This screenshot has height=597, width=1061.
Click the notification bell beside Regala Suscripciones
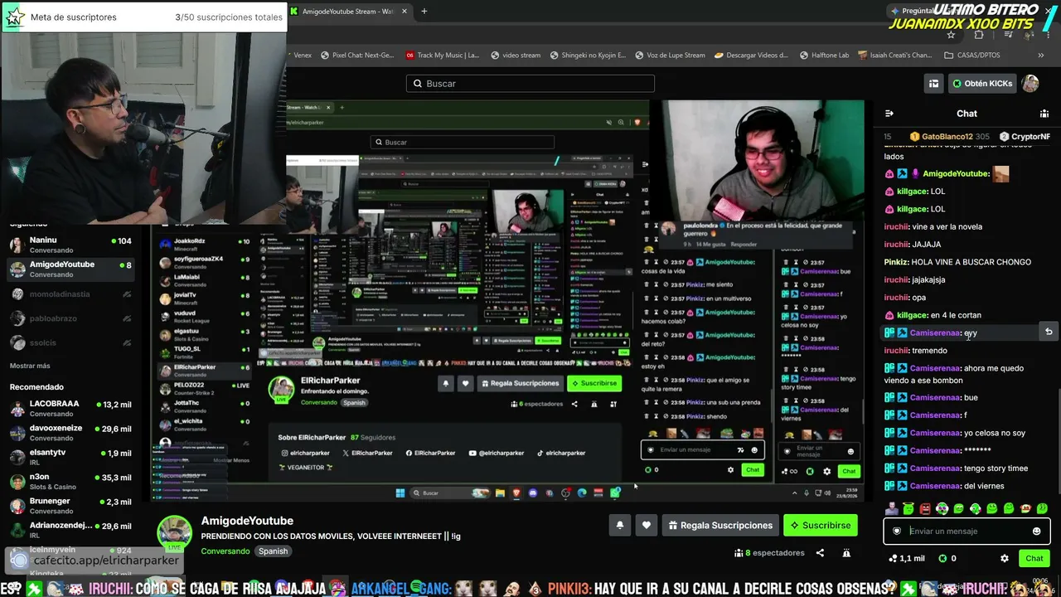tap(619, 525)
